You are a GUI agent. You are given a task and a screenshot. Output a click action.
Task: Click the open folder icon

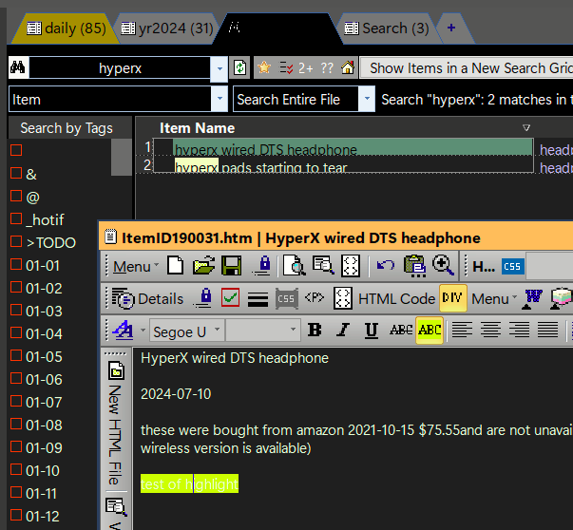pos(203,266)
